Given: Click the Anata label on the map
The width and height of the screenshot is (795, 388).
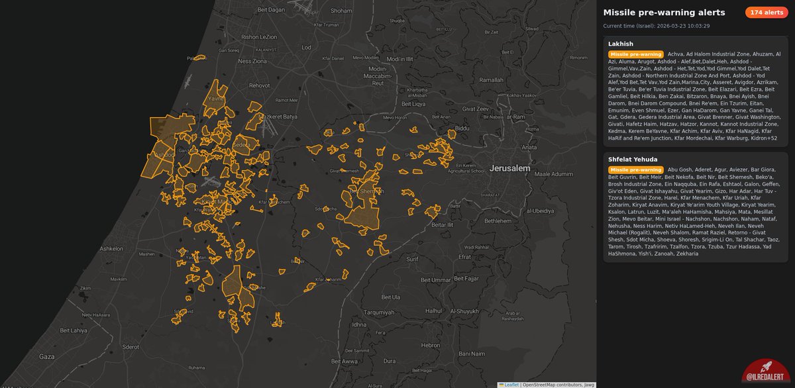Looking at the screenshot, I should click(529, 147).
